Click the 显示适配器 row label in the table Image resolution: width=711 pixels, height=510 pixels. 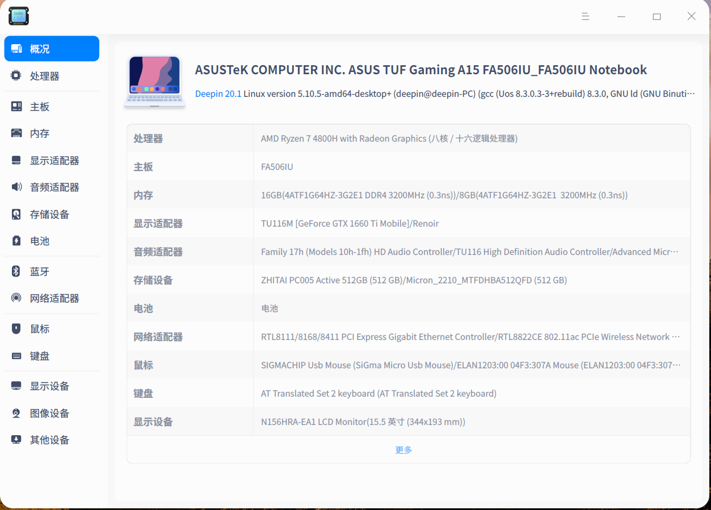pos(158,223)
